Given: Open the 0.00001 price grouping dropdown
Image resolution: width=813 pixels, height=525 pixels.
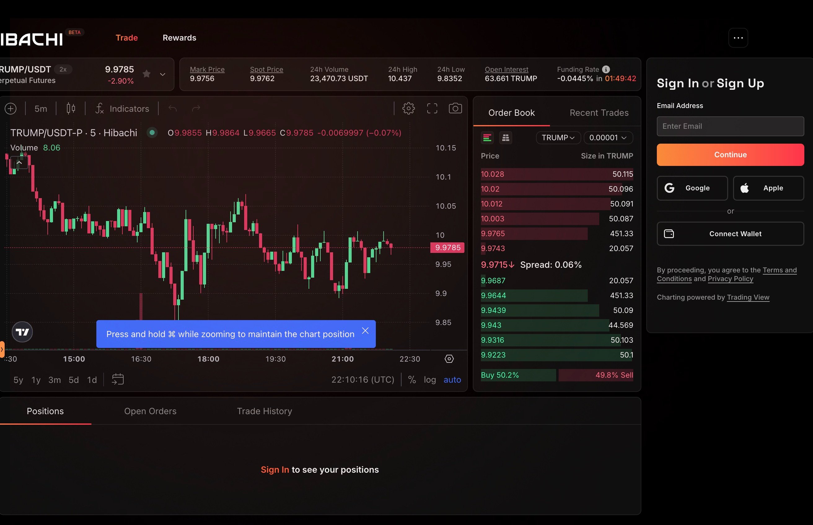Looking at the screenshot, I should pyautogui.click(x=608, y=138).
